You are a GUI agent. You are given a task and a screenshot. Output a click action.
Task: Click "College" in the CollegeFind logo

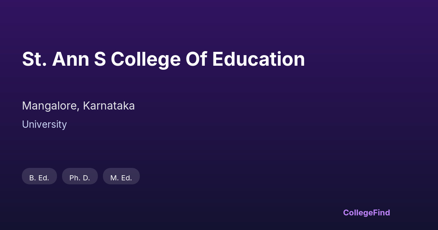point(357,212)
